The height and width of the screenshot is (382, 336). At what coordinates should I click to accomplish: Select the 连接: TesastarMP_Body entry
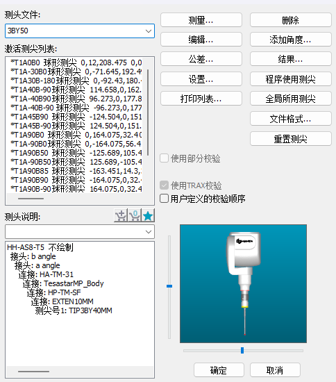63,283
